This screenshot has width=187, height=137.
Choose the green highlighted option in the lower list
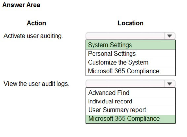131,119
